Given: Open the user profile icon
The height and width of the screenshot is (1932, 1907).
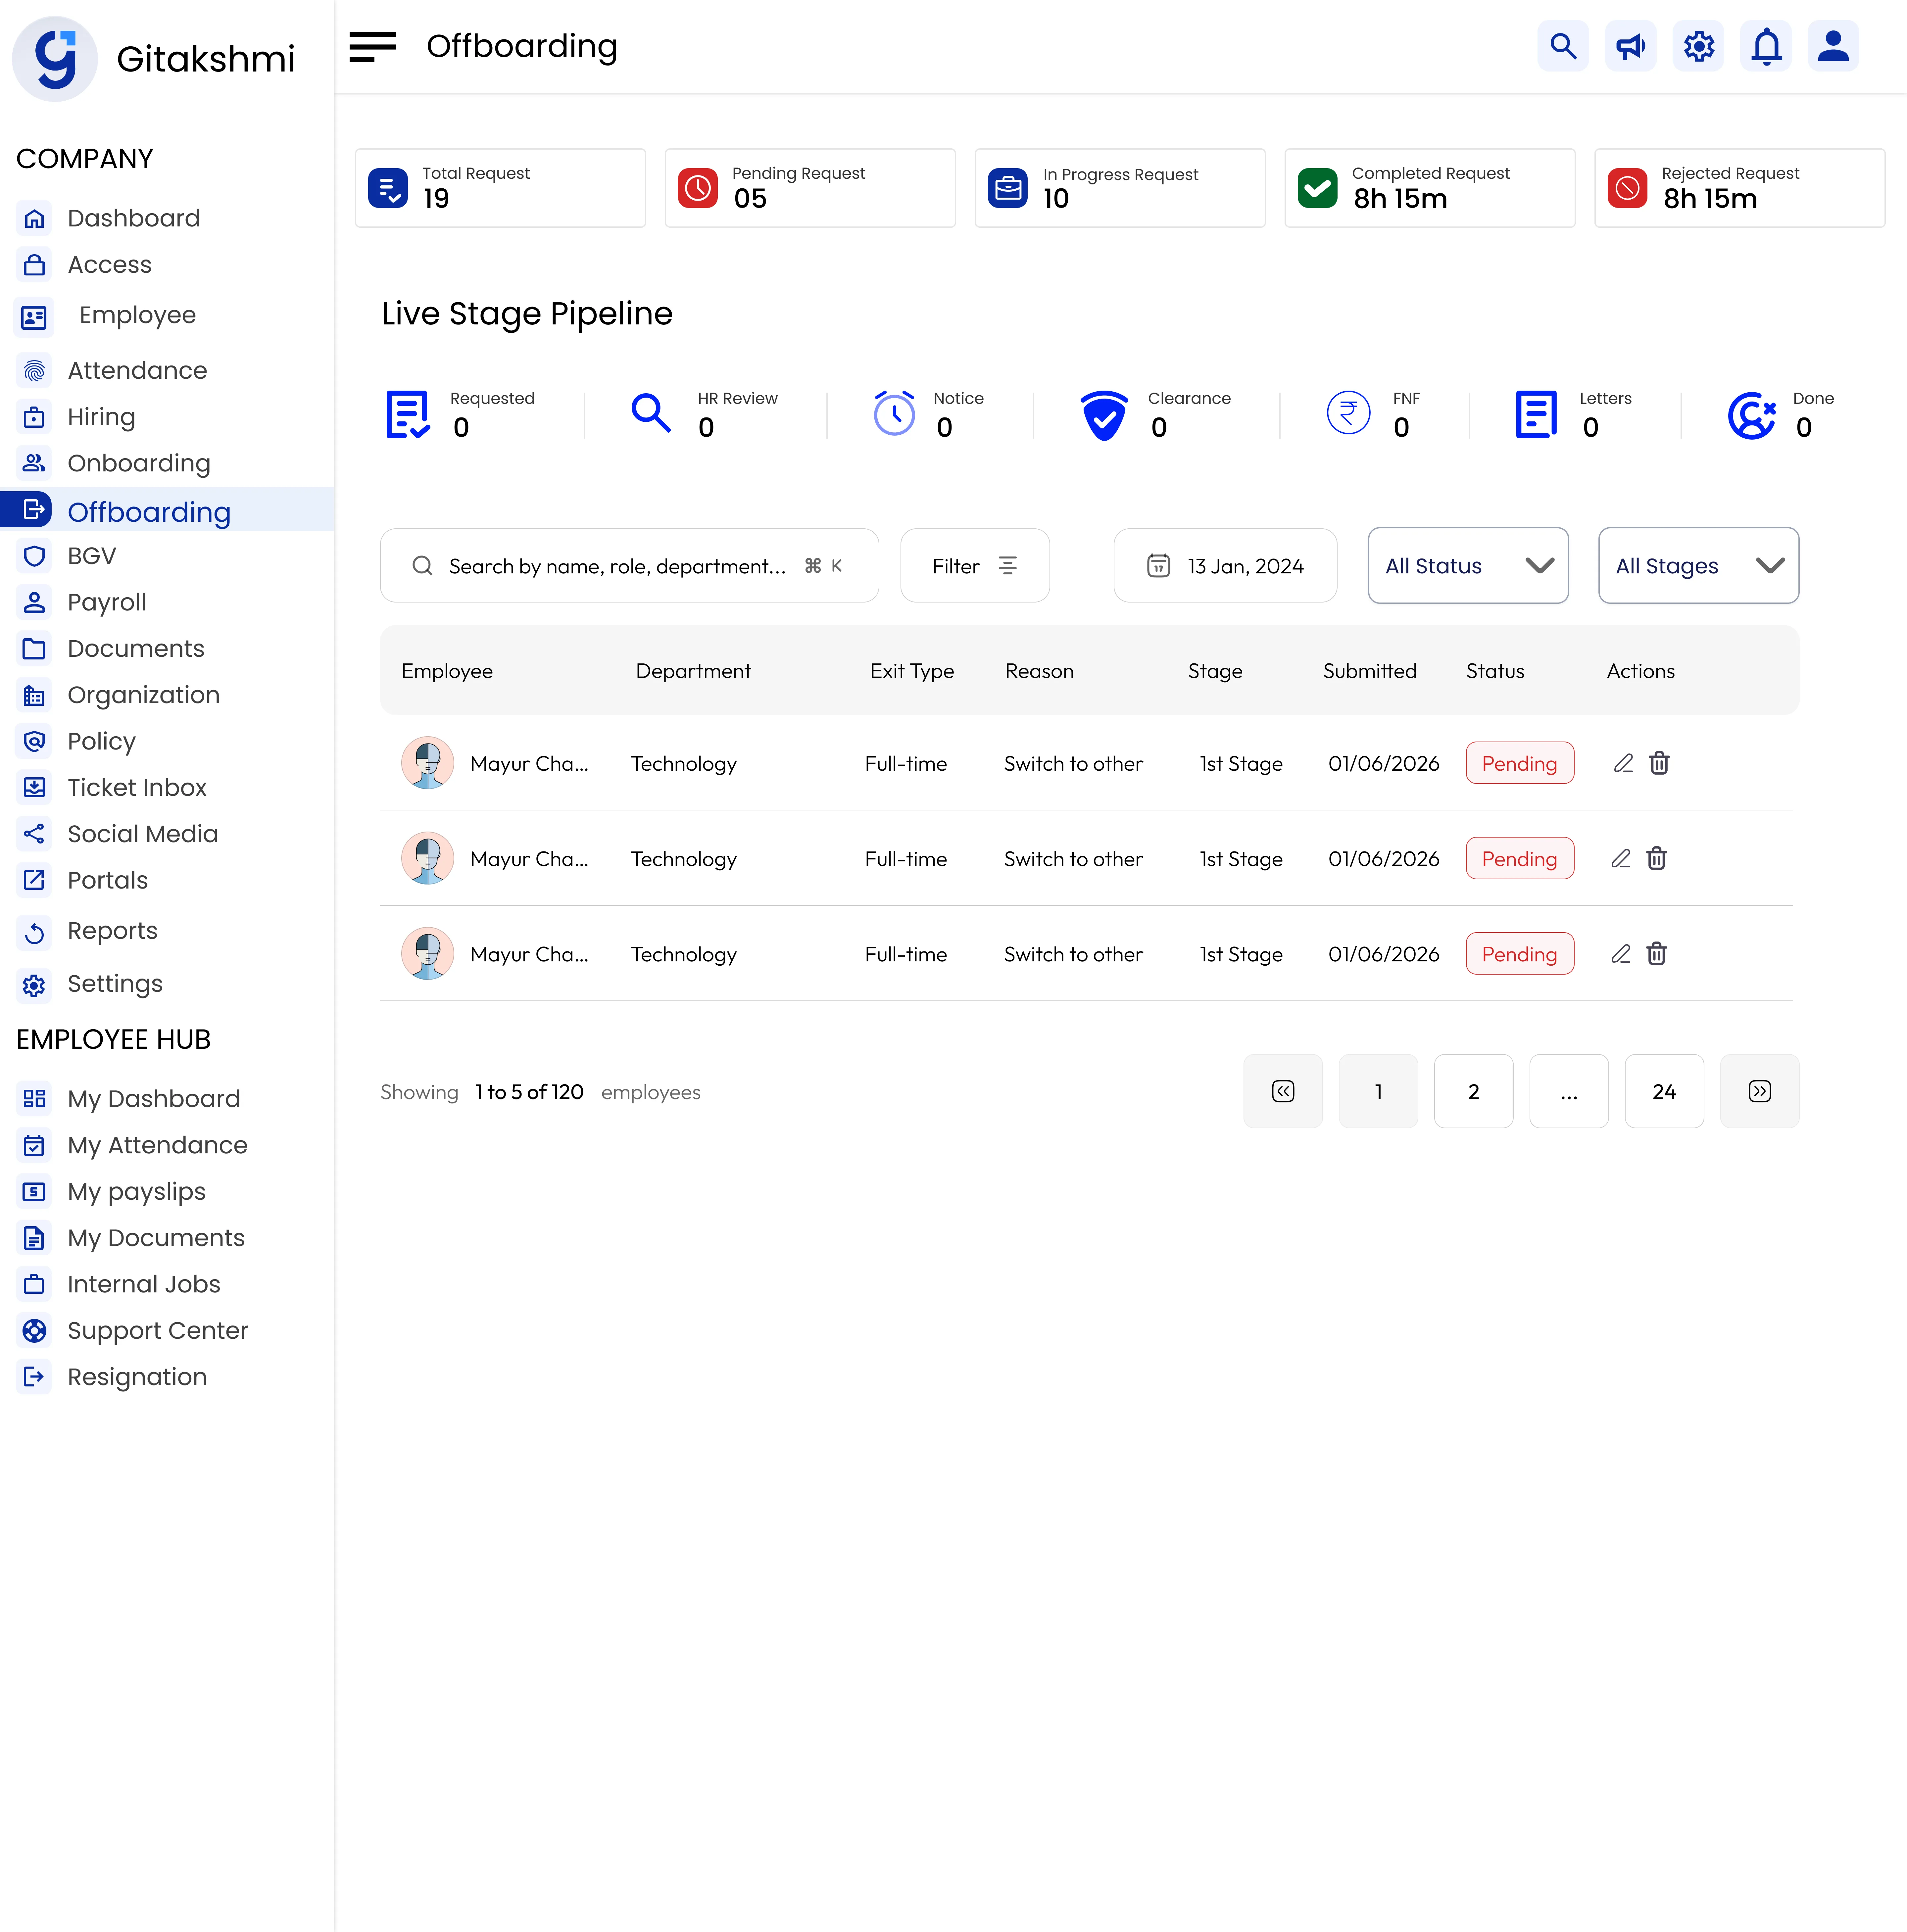Looking at the screenshot, I should (1833, 46).
